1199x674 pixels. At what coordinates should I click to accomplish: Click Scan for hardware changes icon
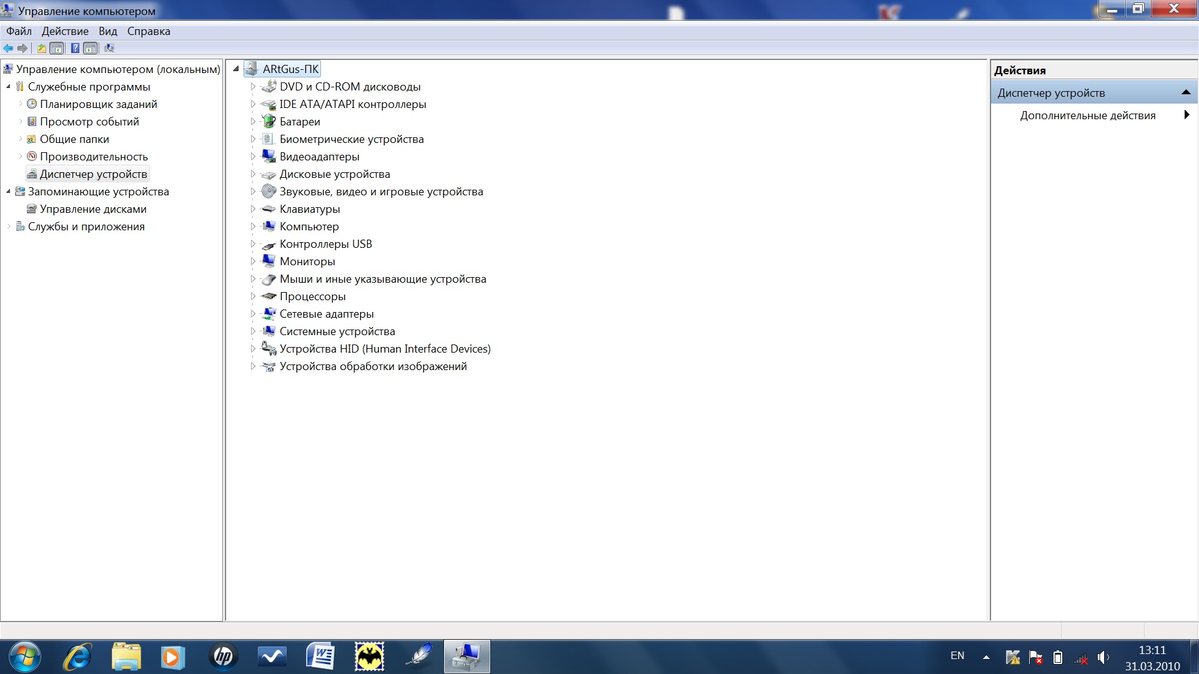tap(109, 48)
